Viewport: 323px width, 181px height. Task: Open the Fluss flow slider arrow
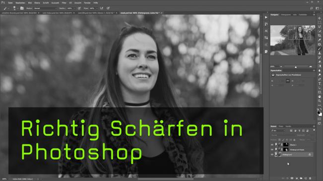pyautogui.click(x=97, y=8)
